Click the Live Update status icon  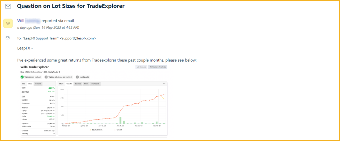[77, 77]
